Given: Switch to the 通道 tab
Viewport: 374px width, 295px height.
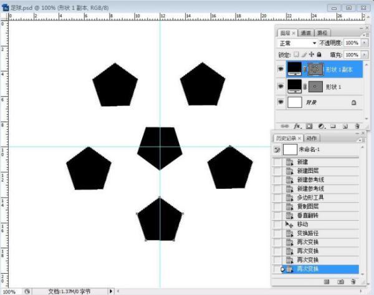Looking at the screenshot, I should point(305,32).
